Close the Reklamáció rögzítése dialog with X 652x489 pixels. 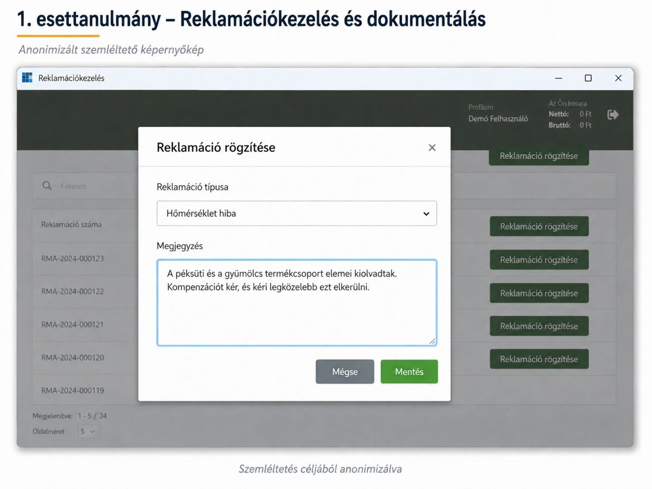tap(432, 147)
